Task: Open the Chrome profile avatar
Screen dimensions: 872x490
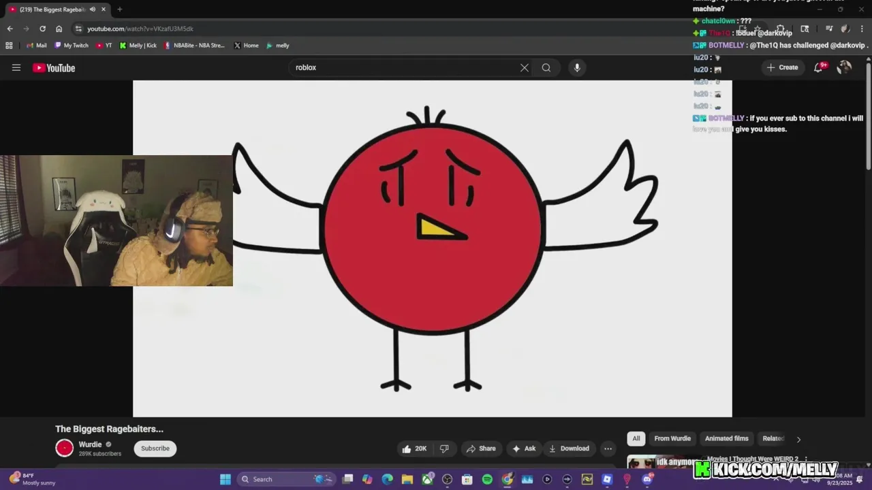Action: (x=845, y=29)
